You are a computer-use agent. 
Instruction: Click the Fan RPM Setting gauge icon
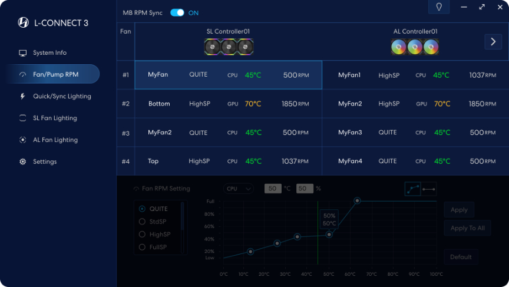pyautogui.click(x=136, y=189)
